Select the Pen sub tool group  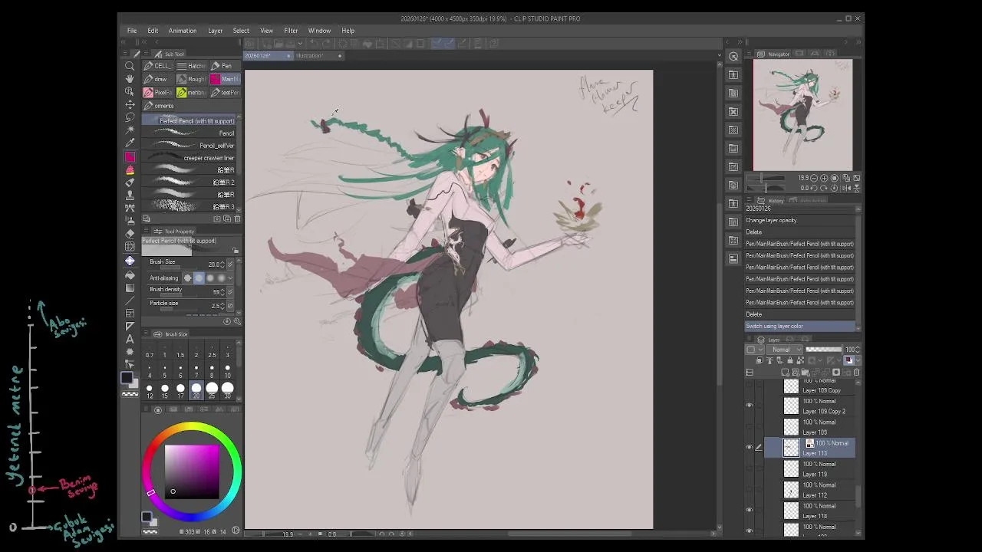[x=224, y=66]
